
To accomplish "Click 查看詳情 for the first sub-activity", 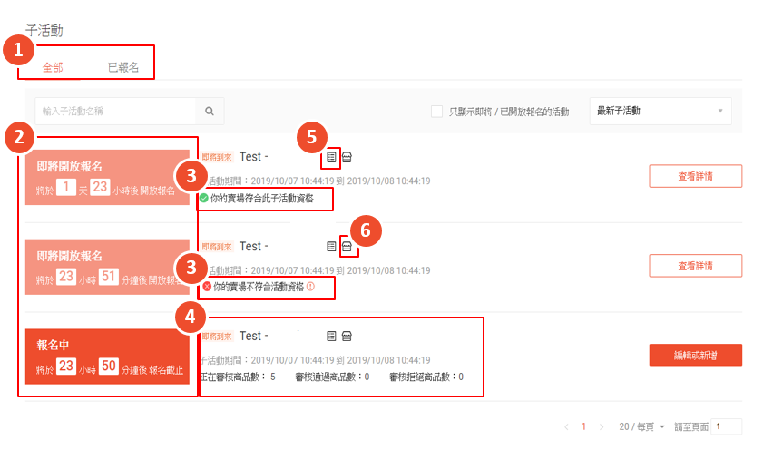I will 695,176.
